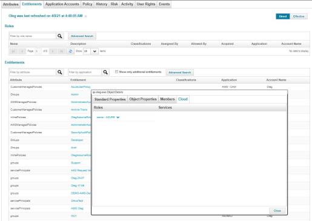This screenshot has height=221, width=312.
Task: Sort Entitlements by Classifications column header
Action: 186,80
